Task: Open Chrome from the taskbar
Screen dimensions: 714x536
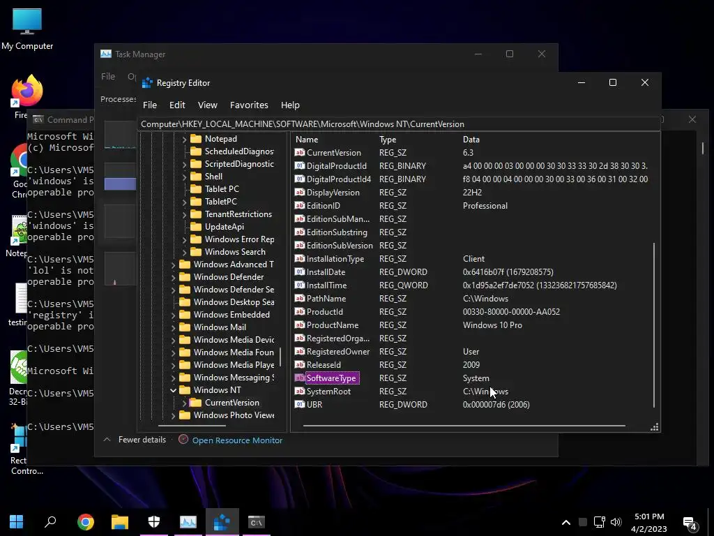Action: coord(86,522)
